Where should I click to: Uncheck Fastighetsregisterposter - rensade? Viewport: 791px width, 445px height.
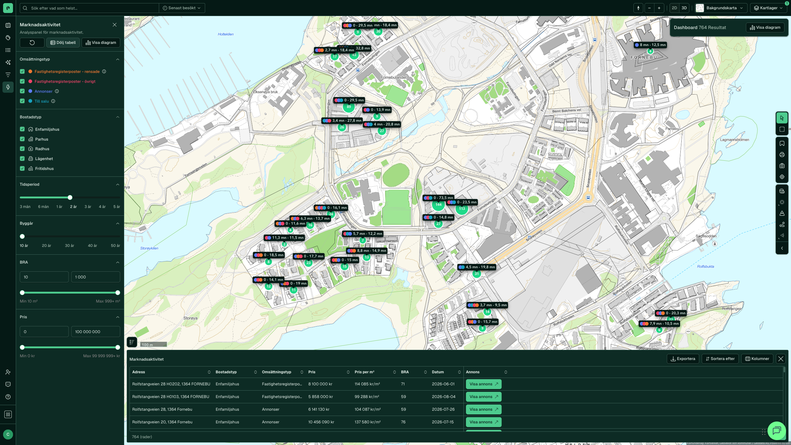point(22,71)
